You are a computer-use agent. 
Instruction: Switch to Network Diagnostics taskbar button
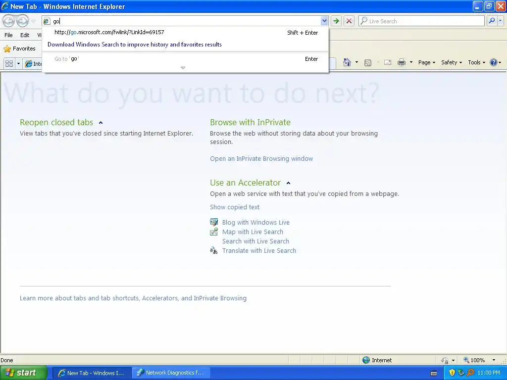[171, 373]
